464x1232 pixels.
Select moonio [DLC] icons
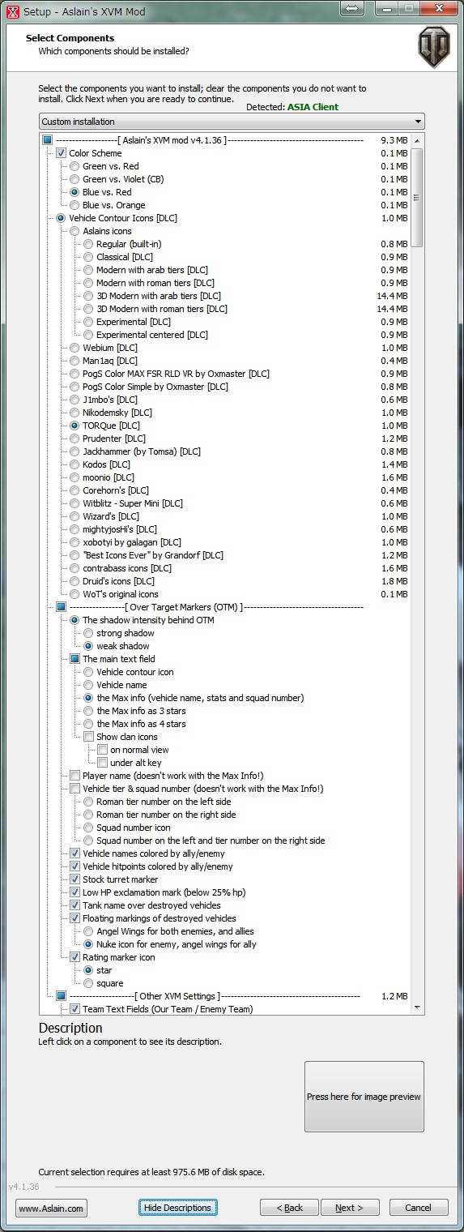tap(74, 477)
